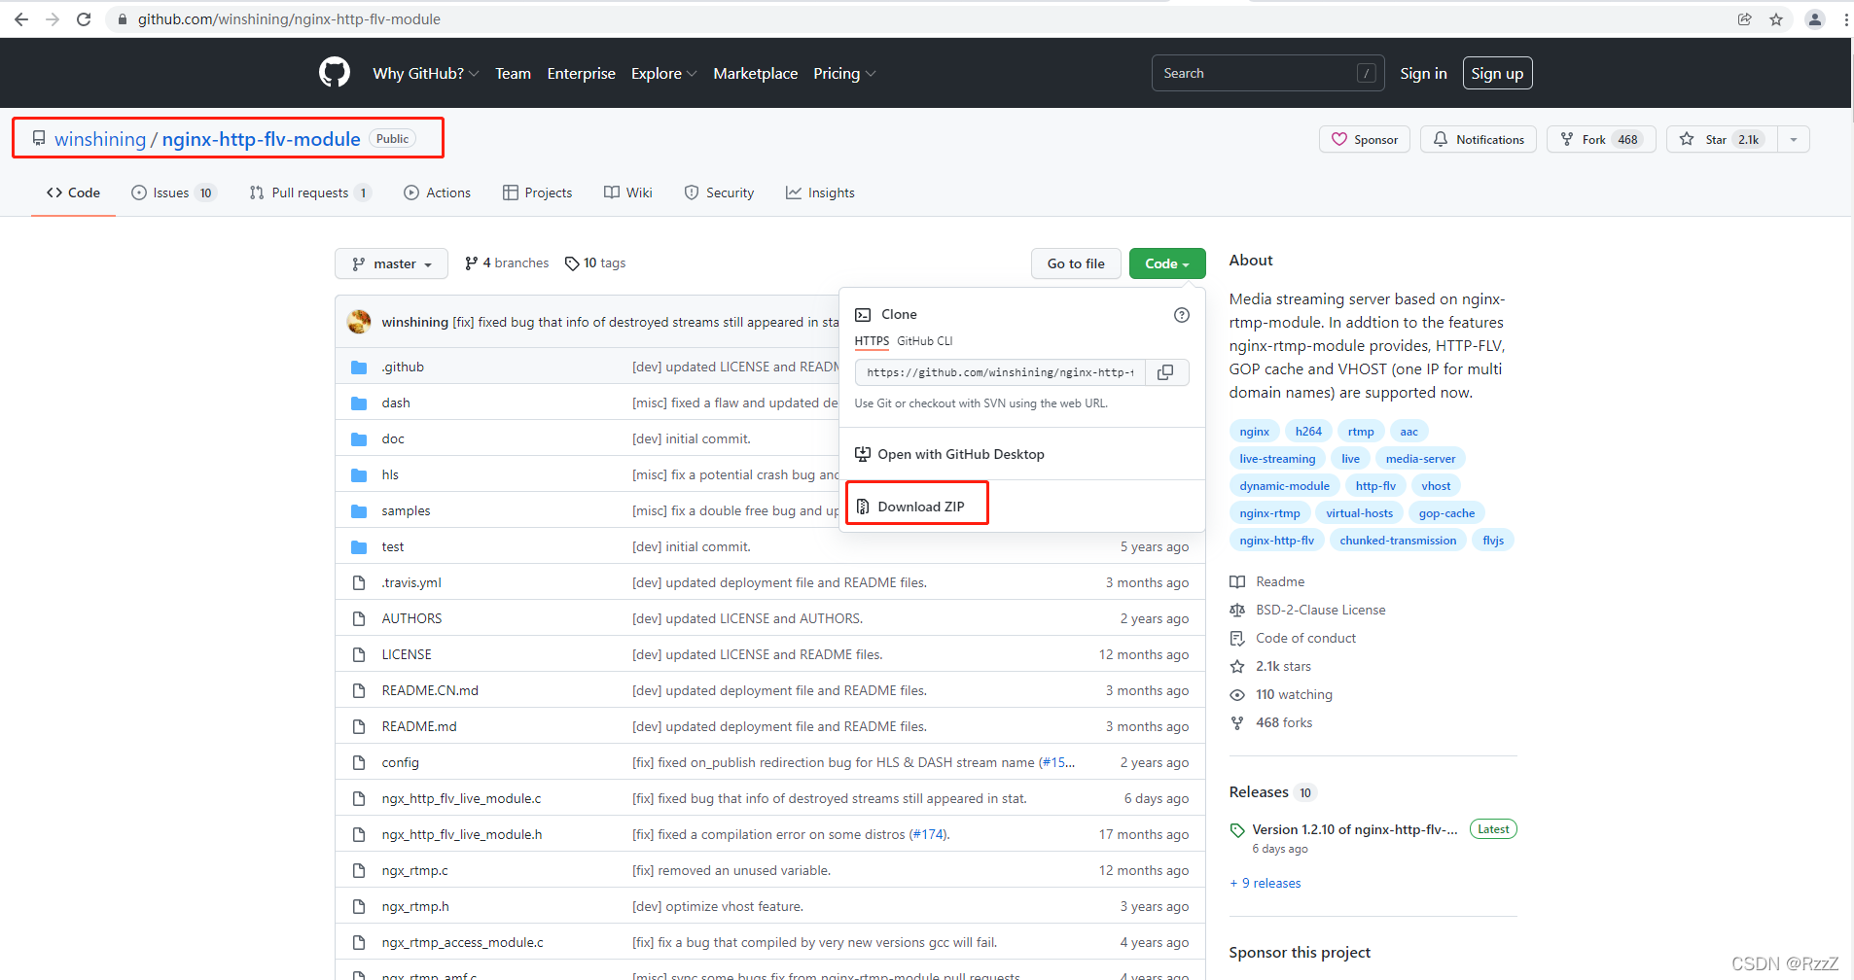Star the repository
This screenshot has width=1854, height=980.
1722,139
